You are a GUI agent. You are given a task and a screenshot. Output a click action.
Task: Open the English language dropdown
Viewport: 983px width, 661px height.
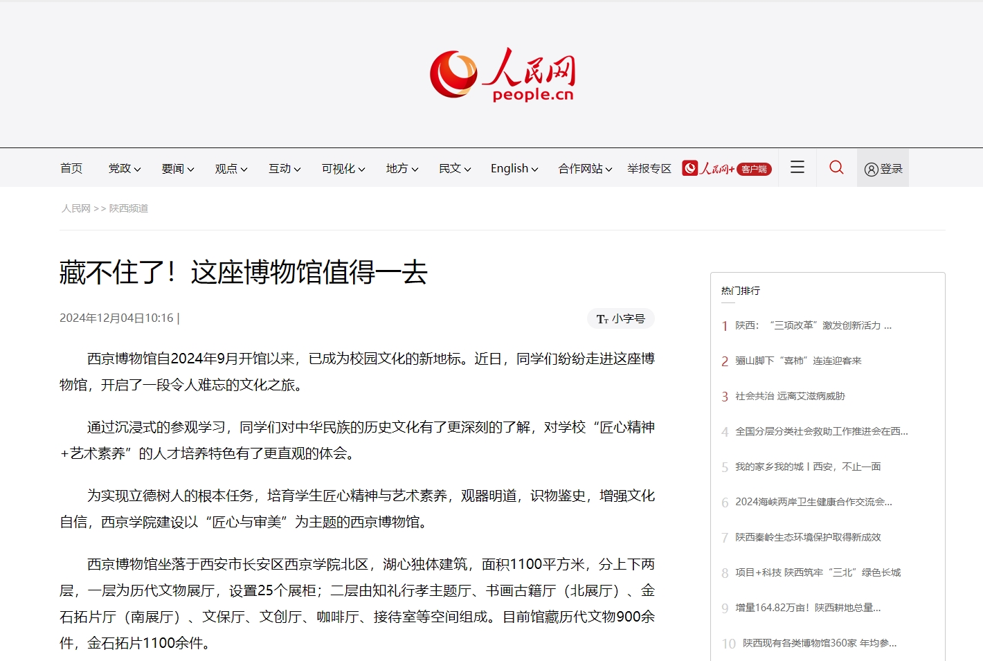point(514,168)
